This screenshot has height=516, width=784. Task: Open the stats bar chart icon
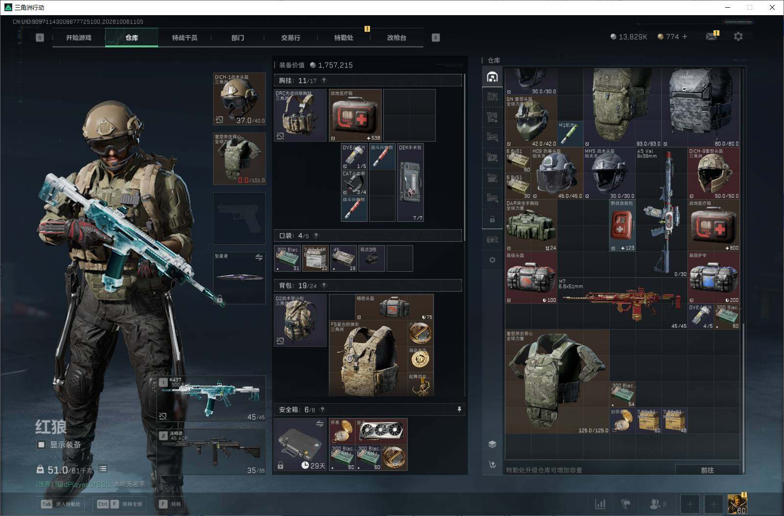pyautogui.click(x=600, y=504)
